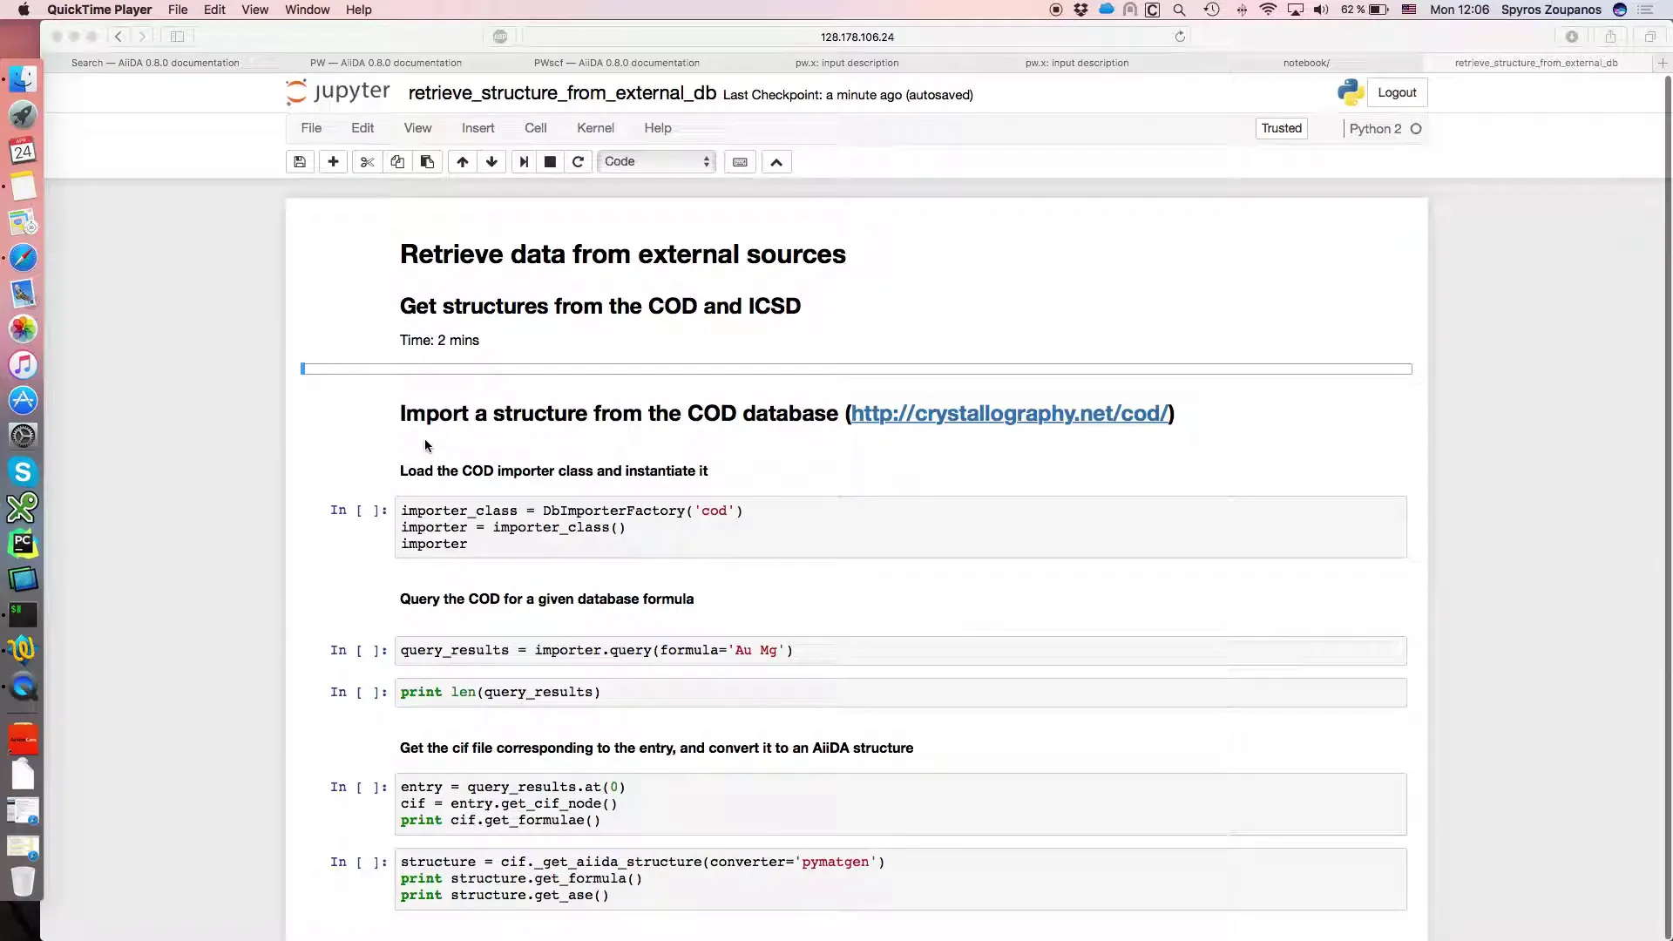1673x941 pixels.
Task: Open the command palette keyboard icon
Action: tap(740, 162)
